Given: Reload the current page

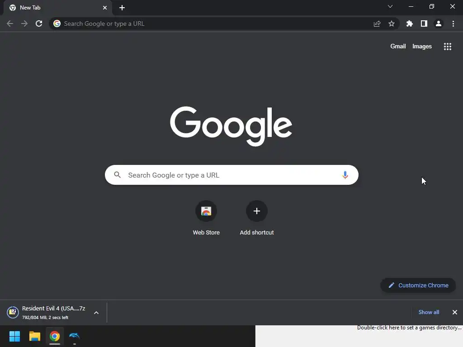Looking at the screenshot, I should (39, 23).
